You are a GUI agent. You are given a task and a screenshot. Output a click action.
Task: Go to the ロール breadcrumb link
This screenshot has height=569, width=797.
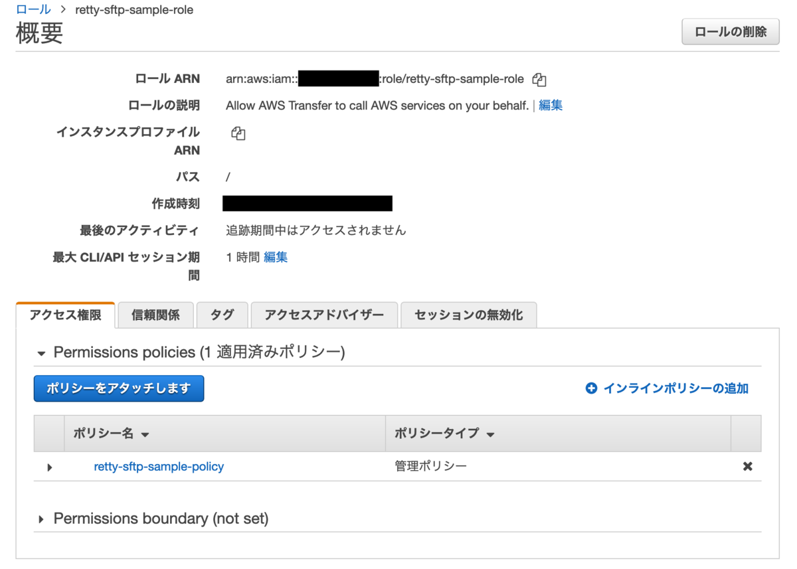(x=33, y=9)
